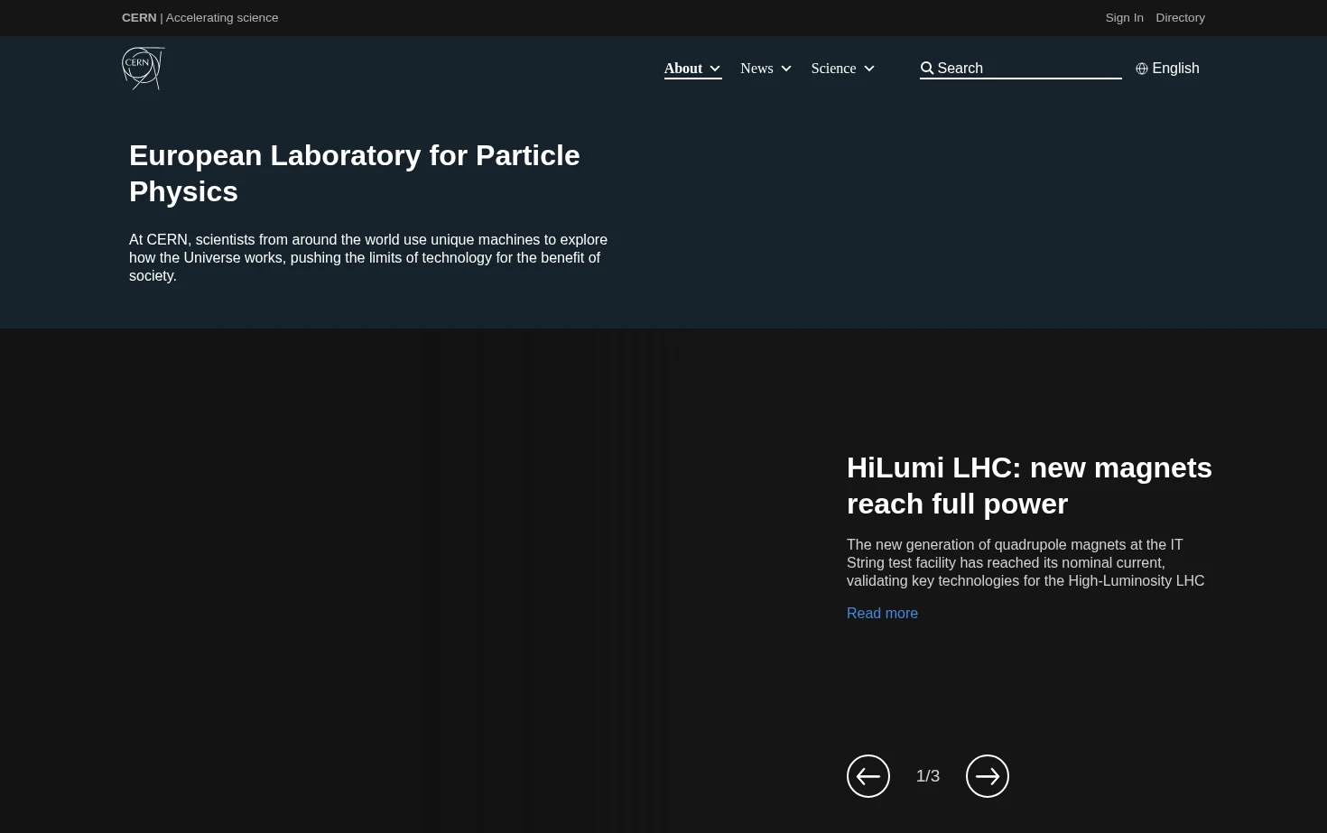Image resolution: width=1327 pixels, height=833 pixels.
Task: Click the paragraph beginning 'At CERN, scientists'
Action: [x=368, y=258]
